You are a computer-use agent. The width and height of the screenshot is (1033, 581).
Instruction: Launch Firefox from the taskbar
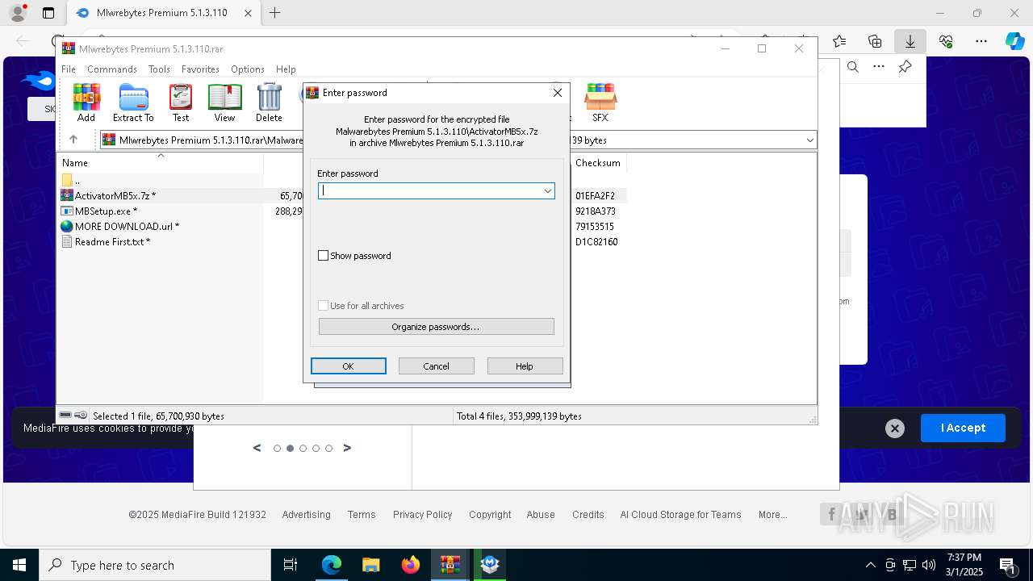[x=410, y=565]
